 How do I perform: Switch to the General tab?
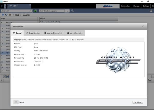(x=17, y=33)
